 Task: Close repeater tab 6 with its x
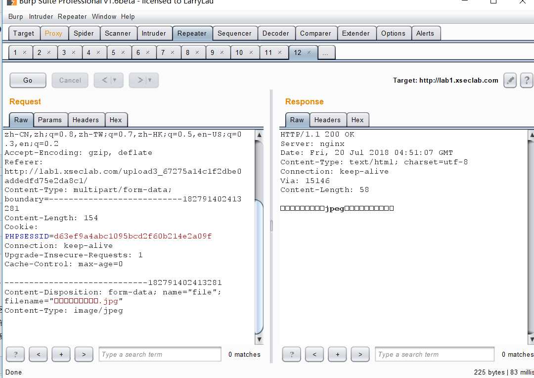[x=148, y=52]
